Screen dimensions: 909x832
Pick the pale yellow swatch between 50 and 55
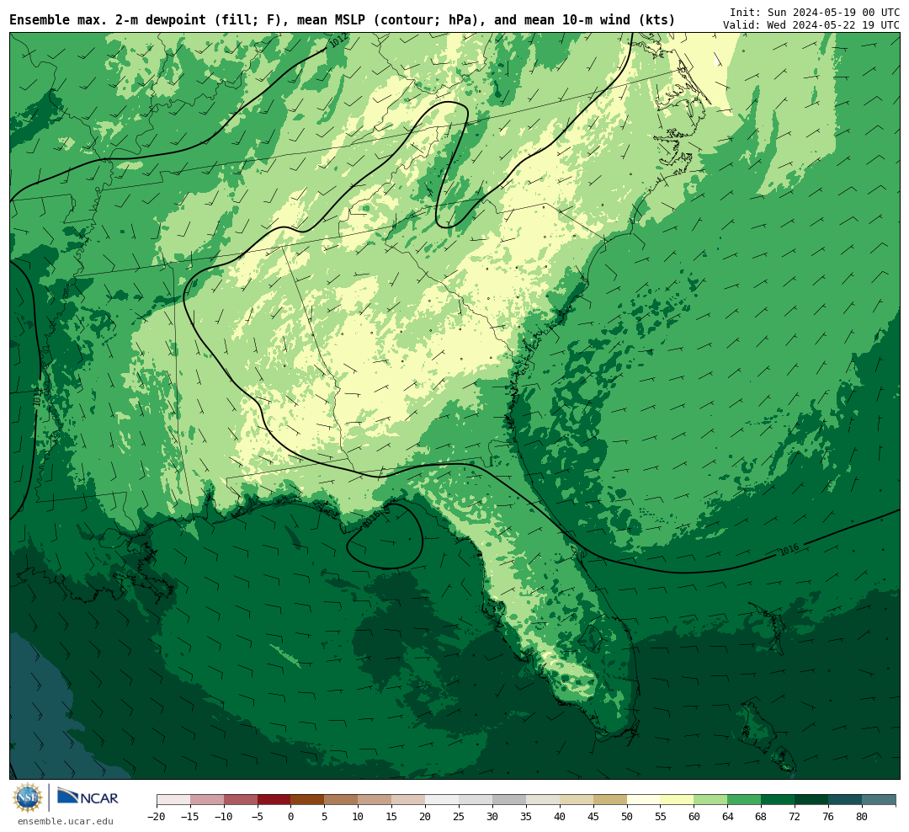[644, 800]
